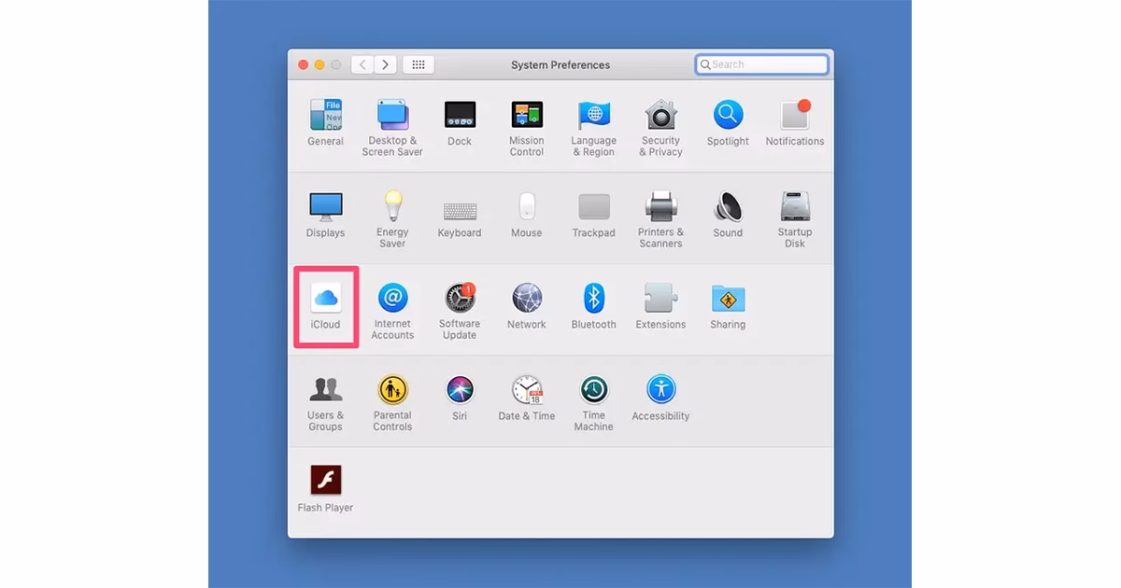
Task: Open Mission Control preferences
Action: (527, 127)
